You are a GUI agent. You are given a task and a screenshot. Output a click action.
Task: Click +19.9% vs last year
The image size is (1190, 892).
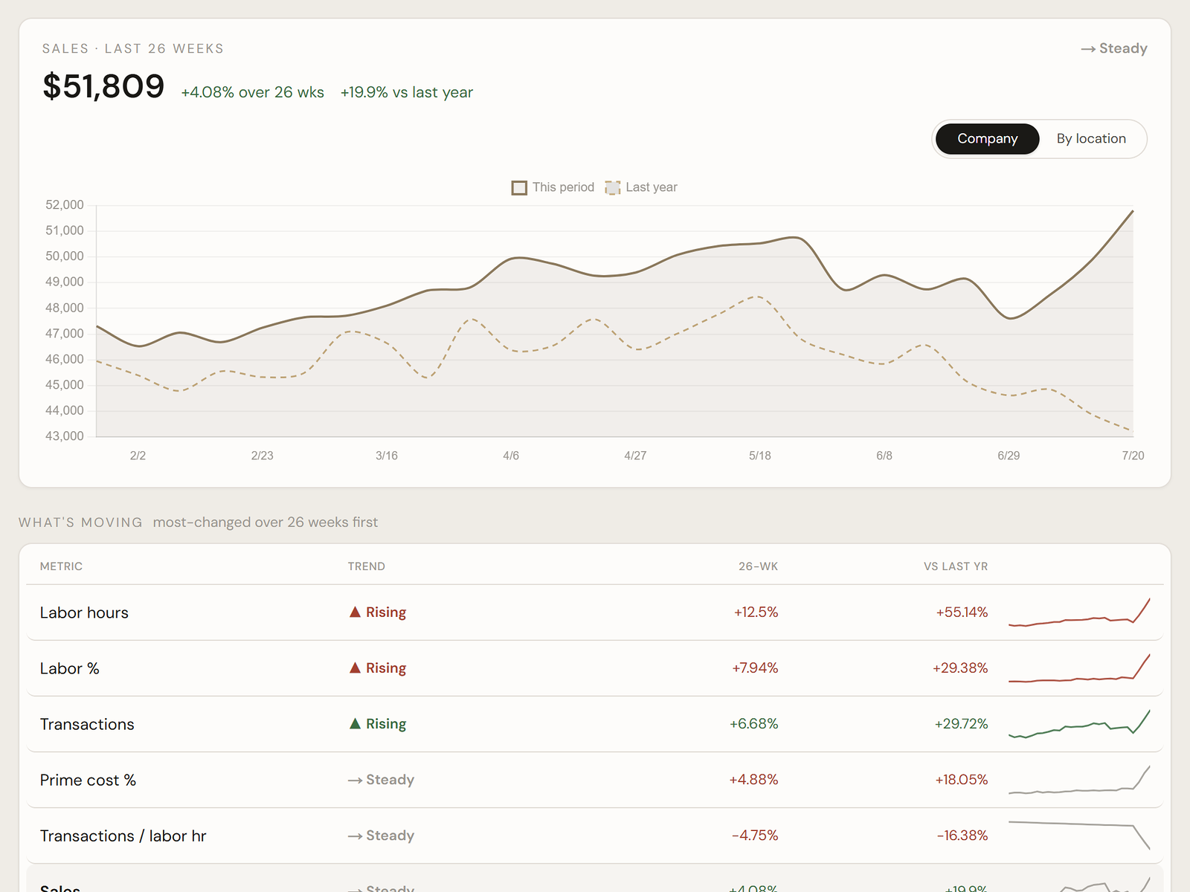[407, 92]
